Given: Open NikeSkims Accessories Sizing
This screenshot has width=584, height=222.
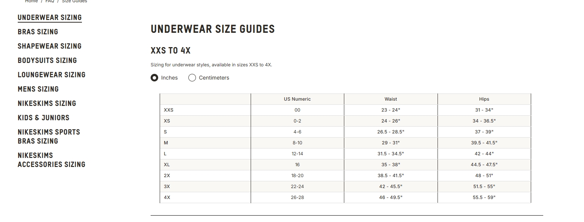Looking at the screenshot, I should tap(52, 160).
